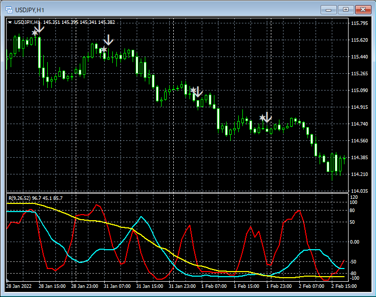This screenshot has width=376, height=297.
Task: Expand the triangle beside the USDJPY,H1 chart label
Action: pos(10,22)
